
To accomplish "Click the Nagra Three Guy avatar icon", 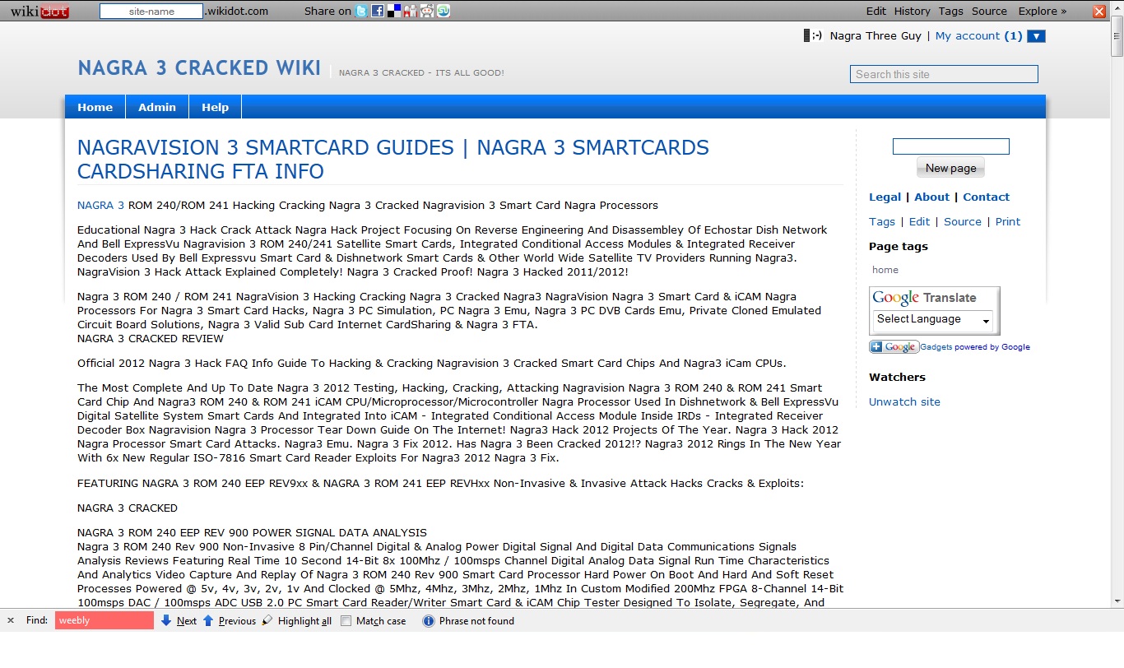I will [x=813, y=36].
